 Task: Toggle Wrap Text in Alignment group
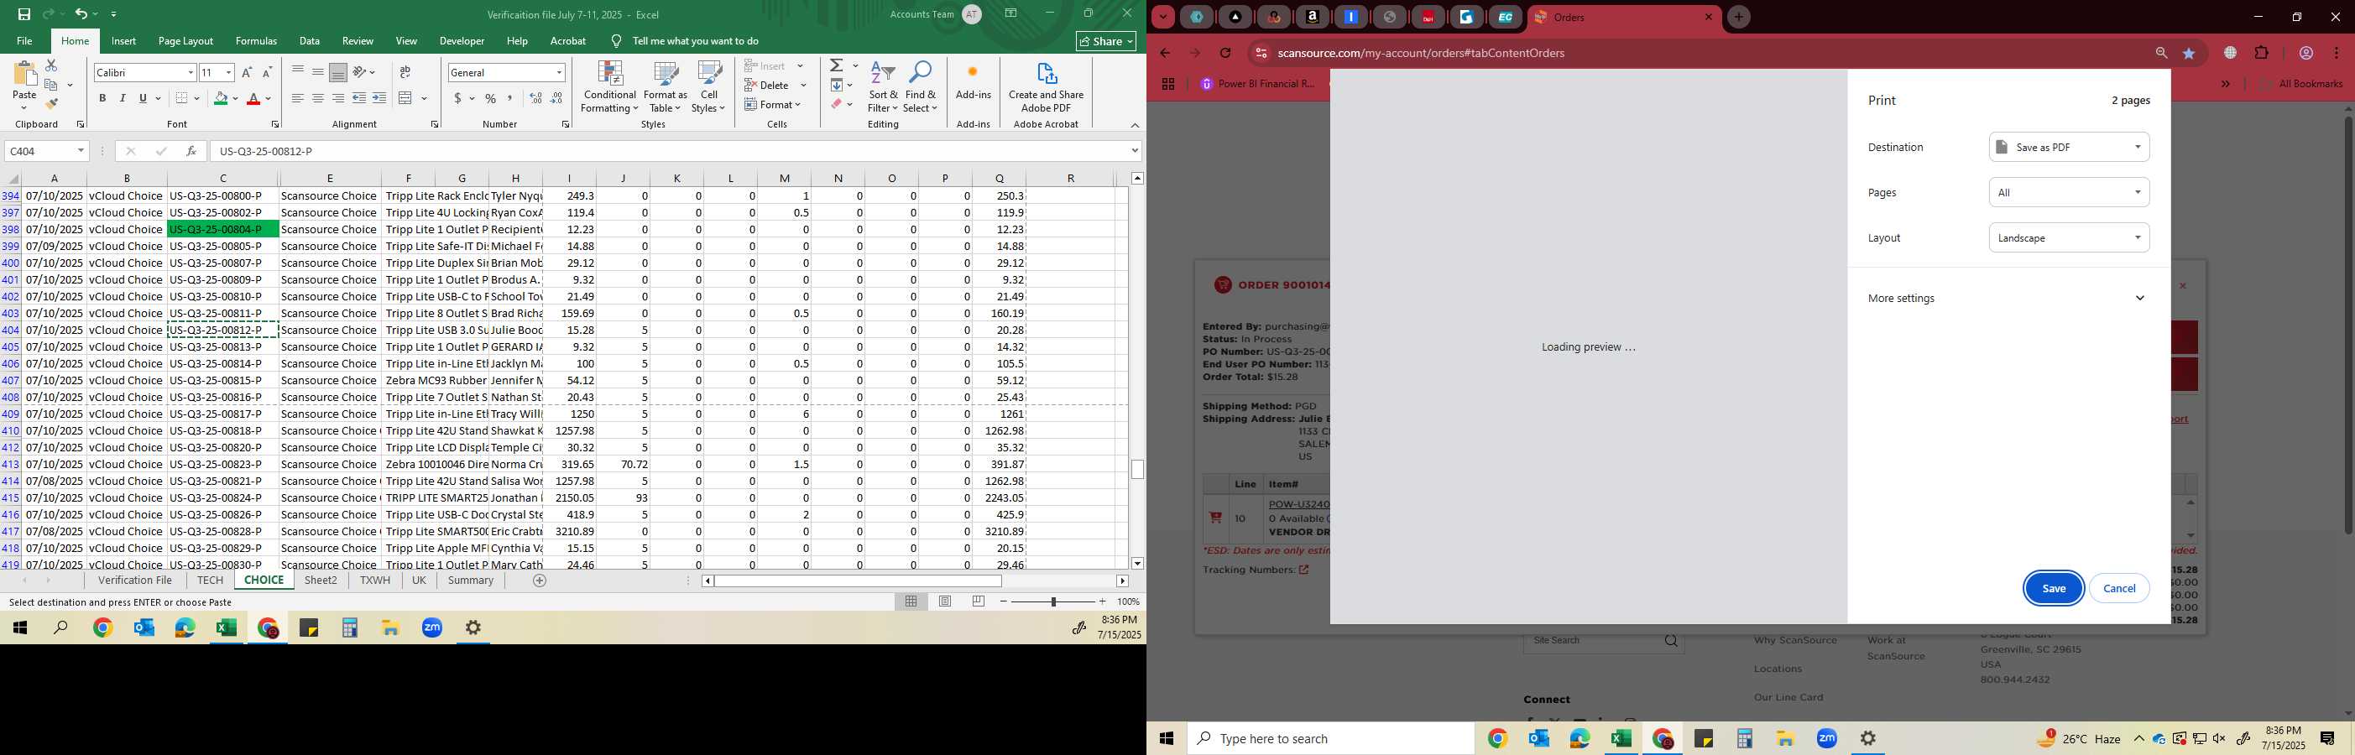tap(405, 72)
